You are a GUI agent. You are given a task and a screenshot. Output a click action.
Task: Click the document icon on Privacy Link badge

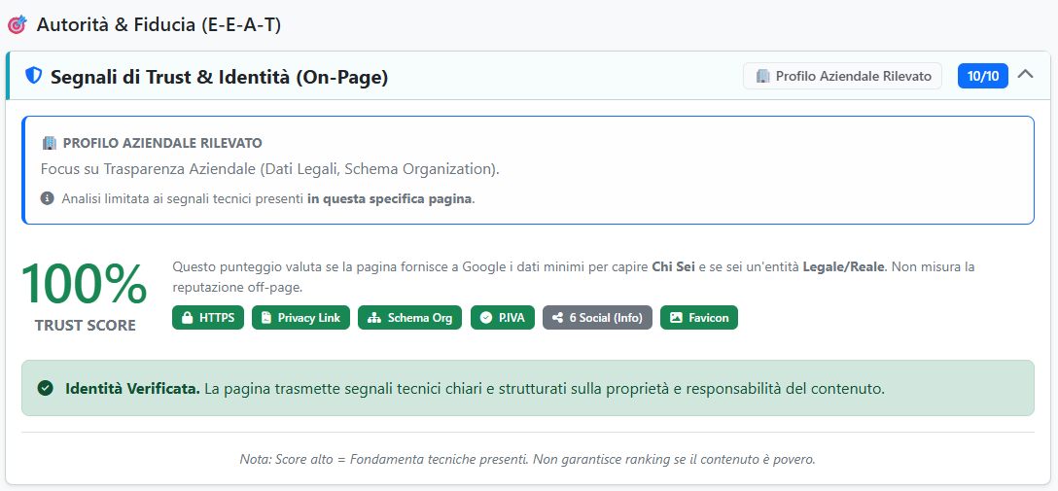(x=265, y=318)
